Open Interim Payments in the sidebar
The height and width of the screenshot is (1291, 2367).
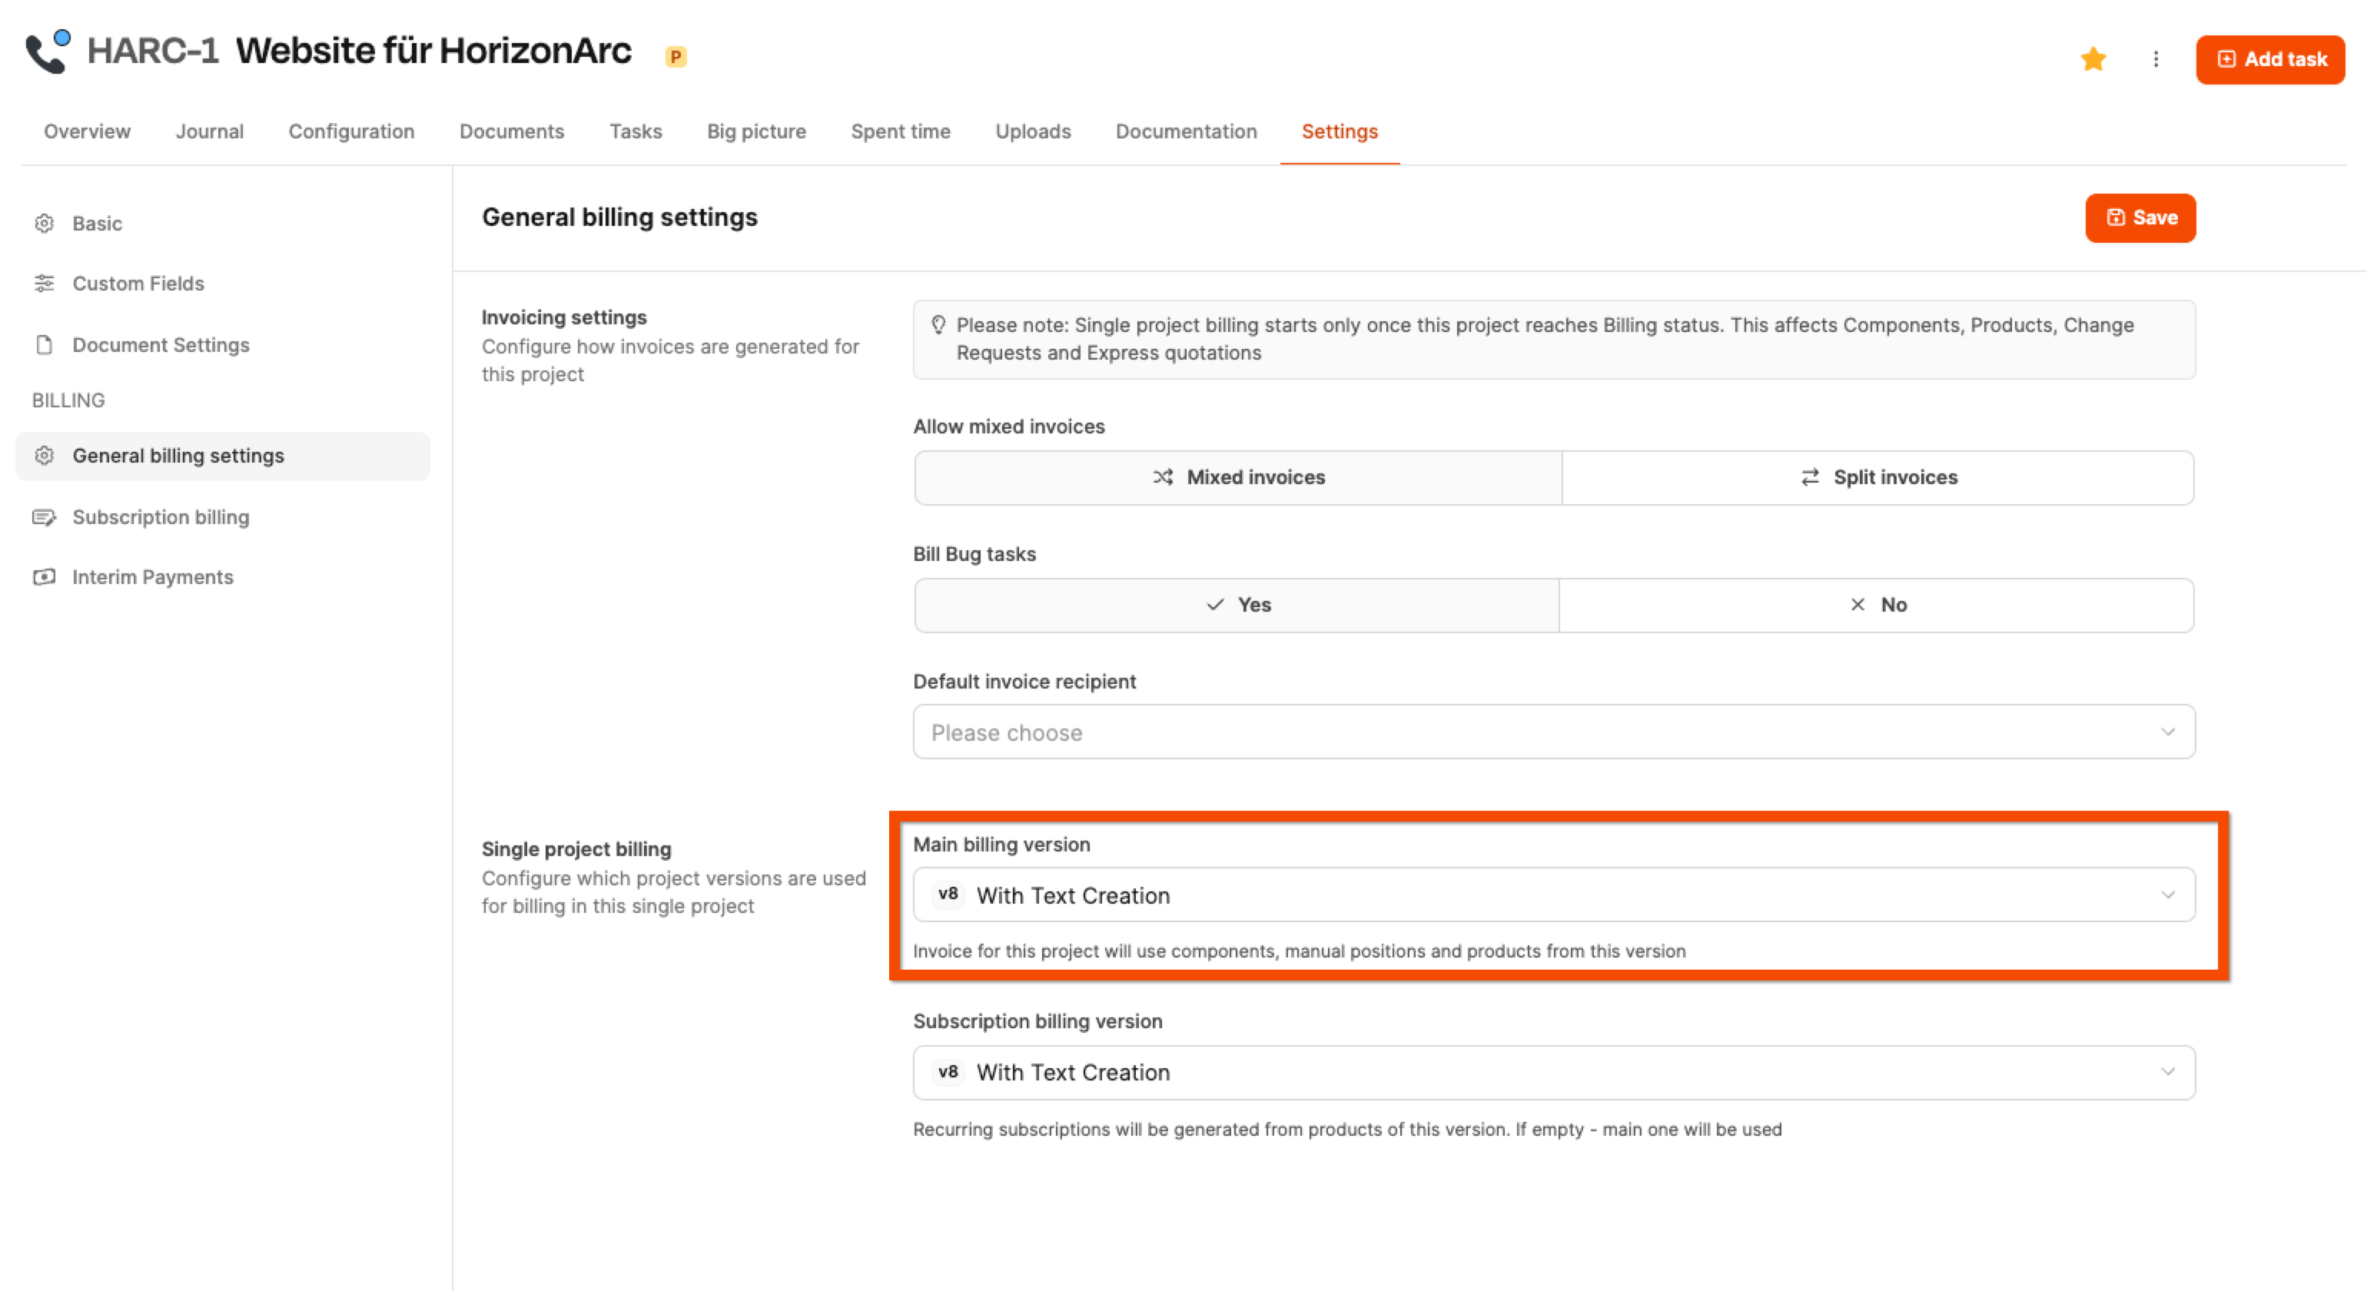(152, 577)
